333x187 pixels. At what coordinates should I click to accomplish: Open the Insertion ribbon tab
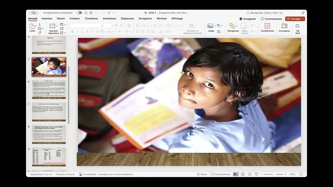coord(47,19)
